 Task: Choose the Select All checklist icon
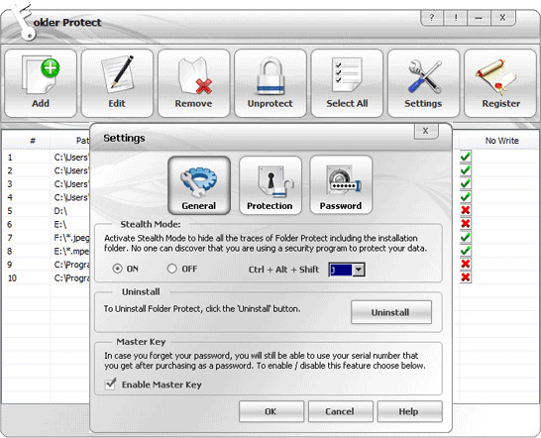click(347, 83)
